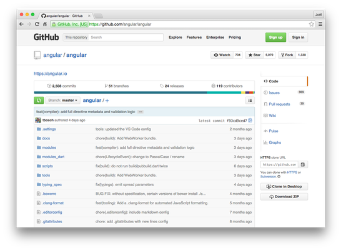Expand commit message ellipsis button

[141, 112]
